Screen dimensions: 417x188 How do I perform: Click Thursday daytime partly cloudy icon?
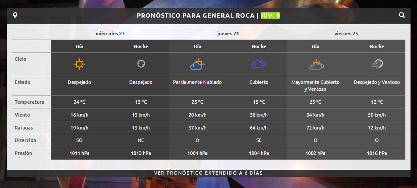(197, 64)
